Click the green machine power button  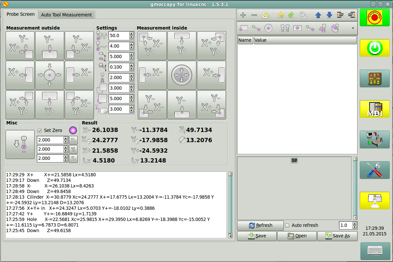[x=375, y=48]
